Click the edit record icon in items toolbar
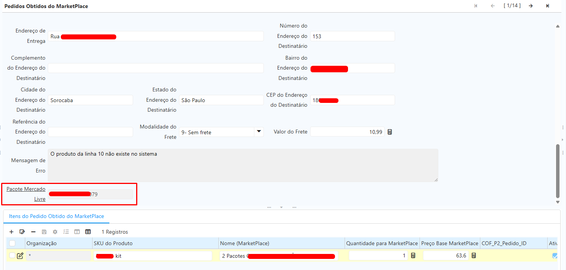 [22, 232]
